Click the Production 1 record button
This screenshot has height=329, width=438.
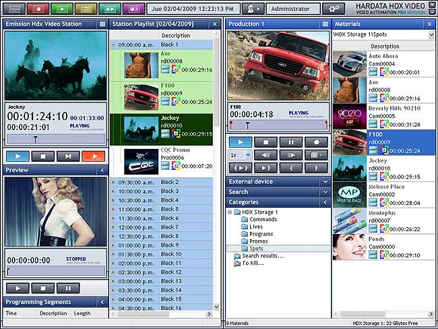coord(317,142)
